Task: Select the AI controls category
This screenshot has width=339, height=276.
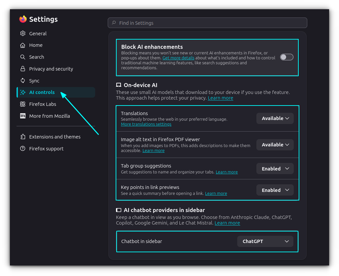Action: pos(56,92)
